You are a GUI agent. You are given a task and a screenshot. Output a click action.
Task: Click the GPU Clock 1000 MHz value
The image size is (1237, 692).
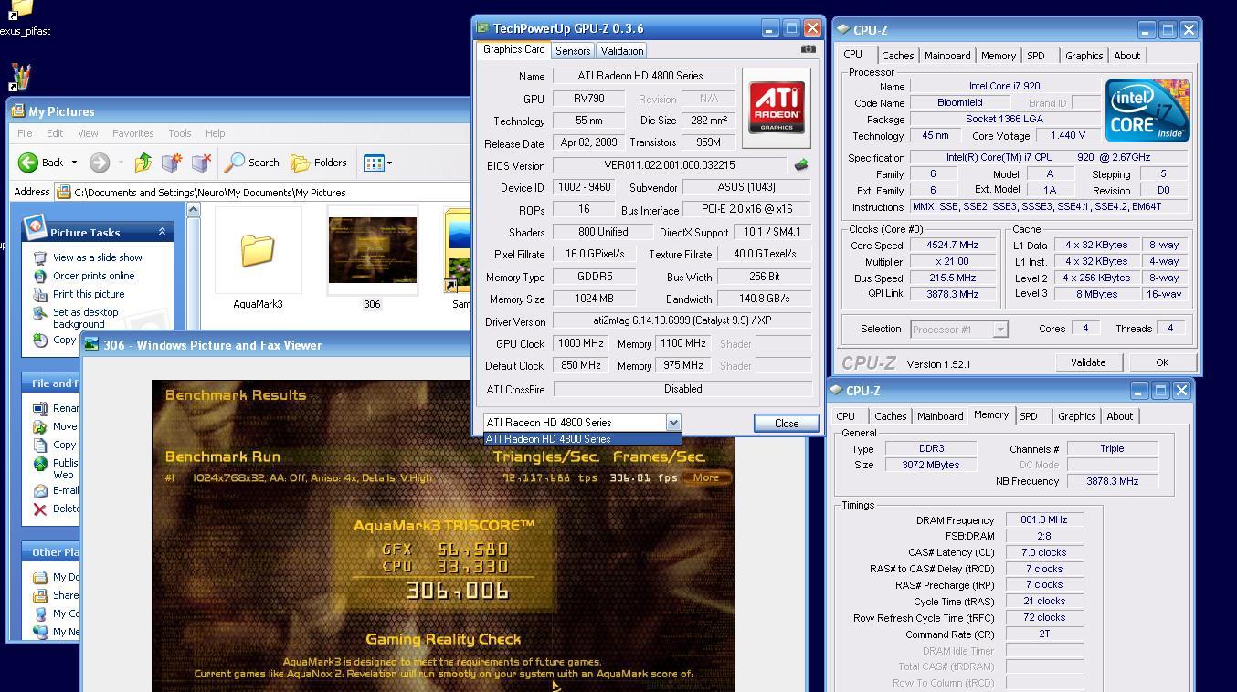[581, 344]
